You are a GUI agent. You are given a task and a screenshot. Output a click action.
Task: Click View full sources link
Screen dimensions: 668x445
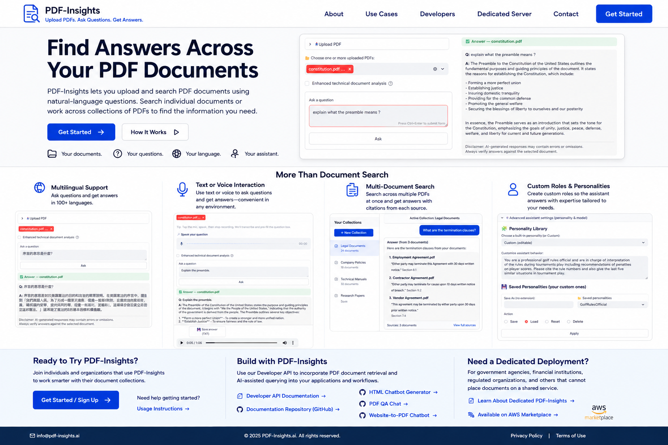pos(464,325)
